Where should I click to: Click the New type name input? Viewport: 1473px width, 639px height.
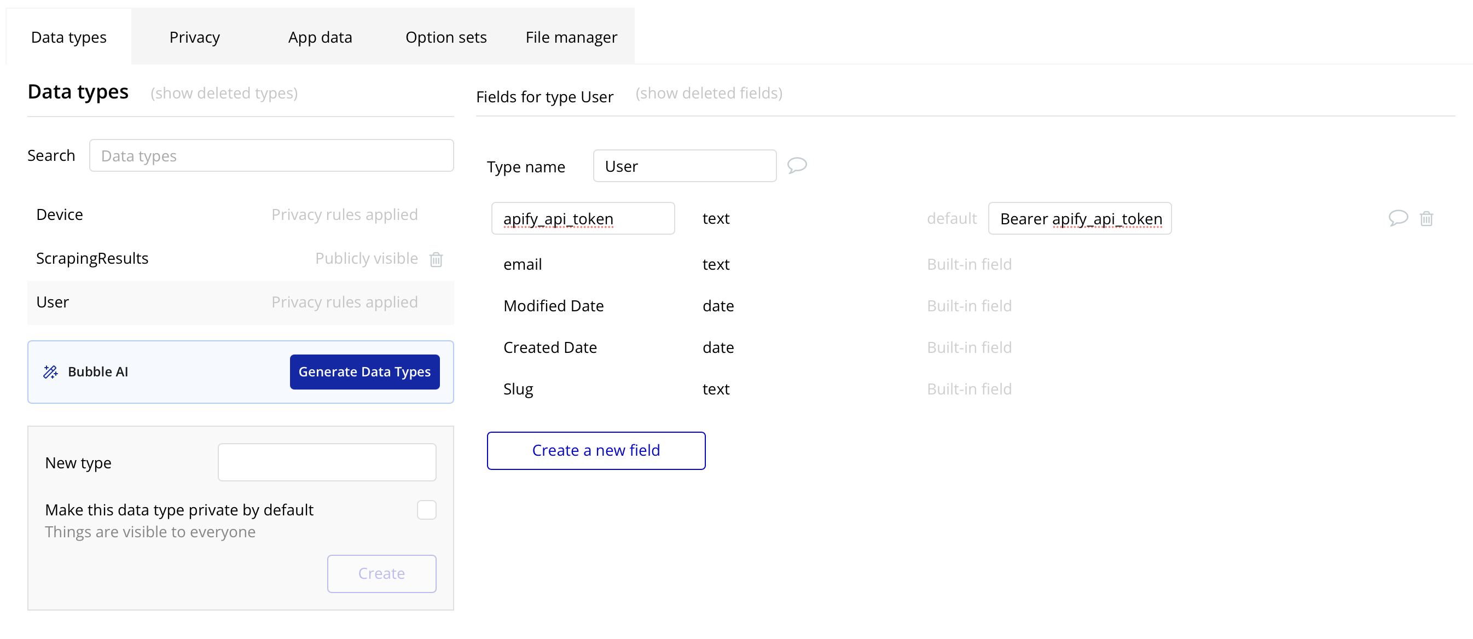coord(327,462)
